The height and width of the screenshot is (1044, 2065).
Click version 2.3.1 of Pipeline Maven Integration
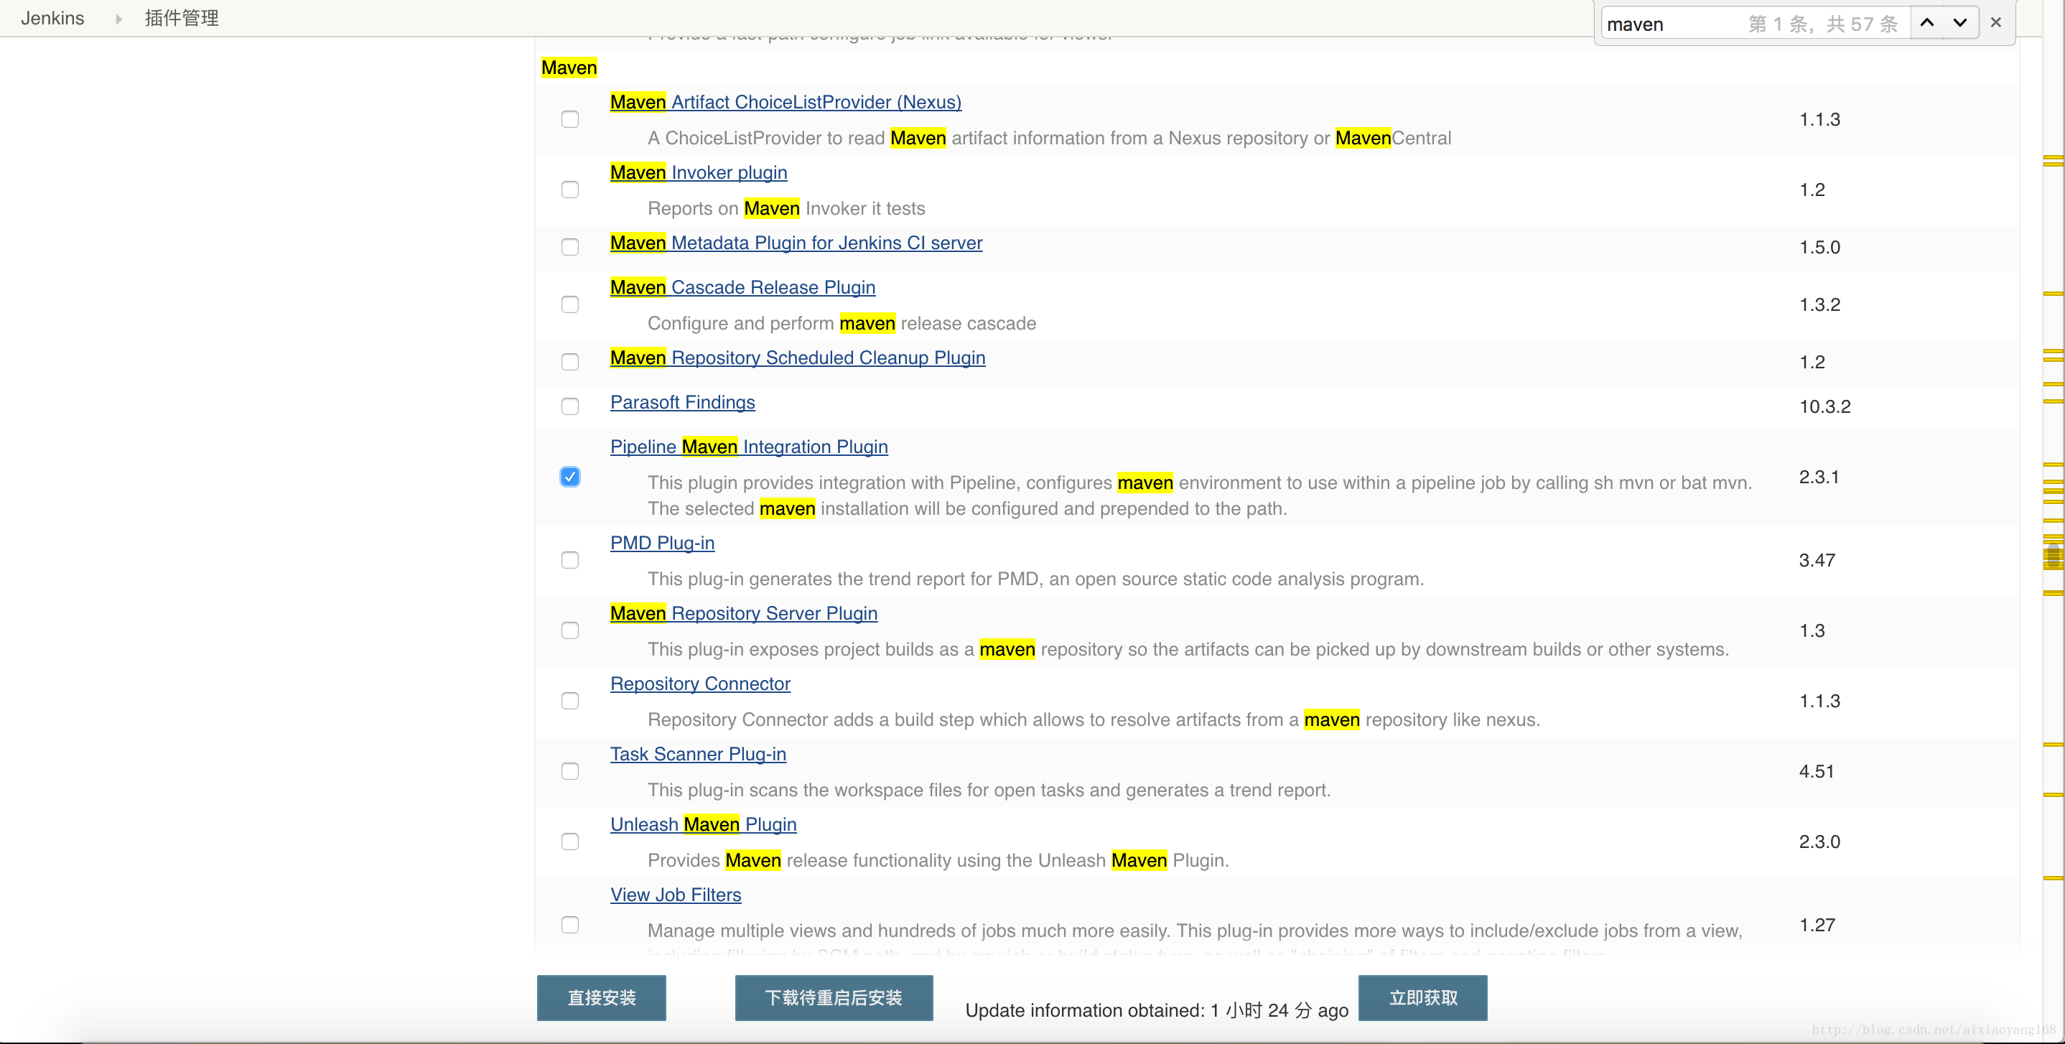[x=1819, y=477]
